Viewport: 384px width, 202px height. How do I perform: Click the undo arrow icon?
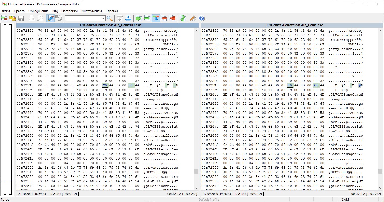click(x=59, y=18)
